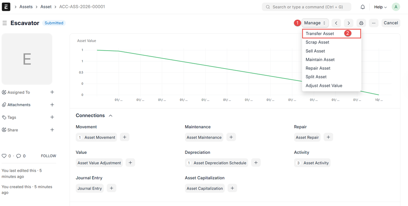The image size is (408, 206).
Task: Toggle the sidebar hamburger menu
Action: (5, 23)
